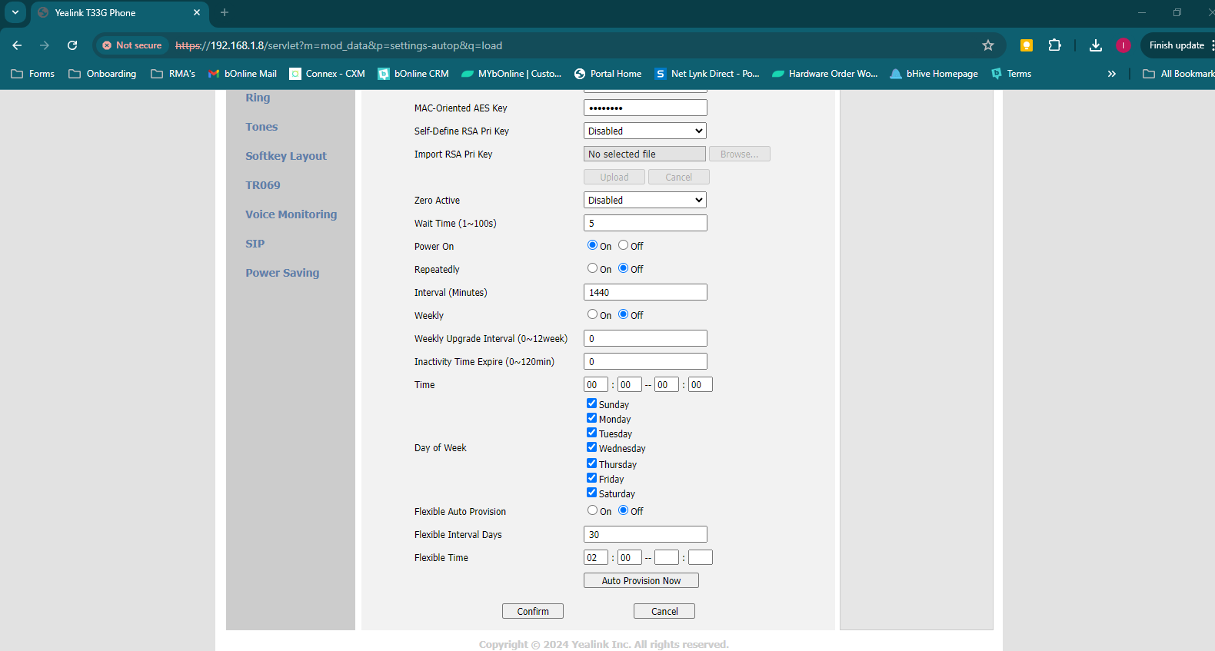Bookmark this page with the star icon

click(988, 45)
